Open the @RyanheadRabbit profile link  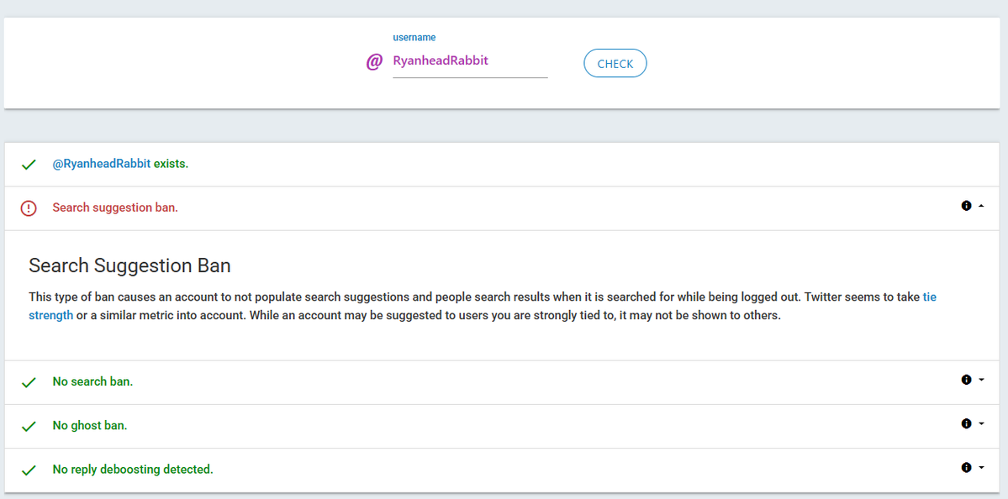(x=102, y=164)
